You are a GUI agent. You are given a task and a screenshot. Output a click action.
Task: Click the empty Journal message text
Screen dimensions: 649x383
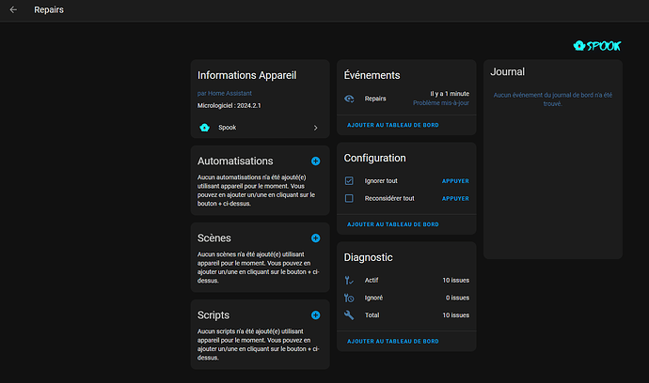click(x=552, y=100)
